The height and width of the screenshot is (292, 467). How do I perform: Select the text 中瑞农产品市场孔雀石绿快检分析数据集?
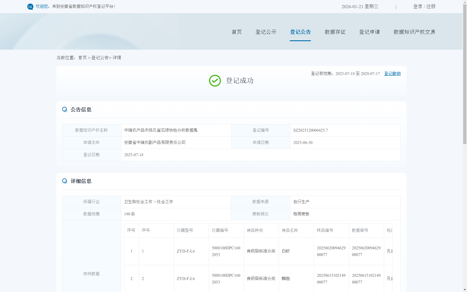coord(161,130)
